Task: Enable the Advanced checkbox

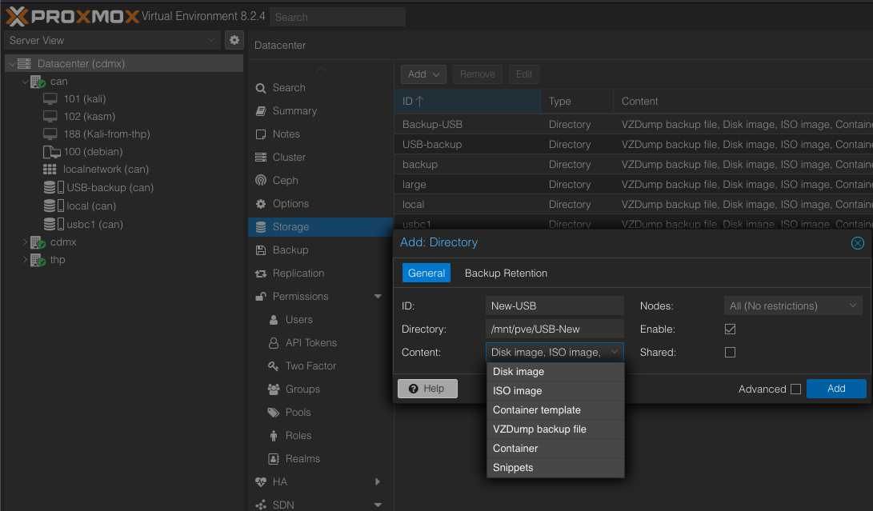Action: [795, 389]
